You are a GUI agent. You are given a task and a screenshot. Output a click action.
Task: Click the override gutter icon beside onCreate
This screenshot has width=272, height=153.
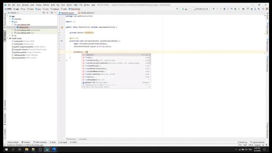click(62, 41)
